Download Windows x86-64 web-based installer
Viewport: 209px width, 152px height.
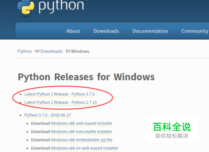[84, 148]
